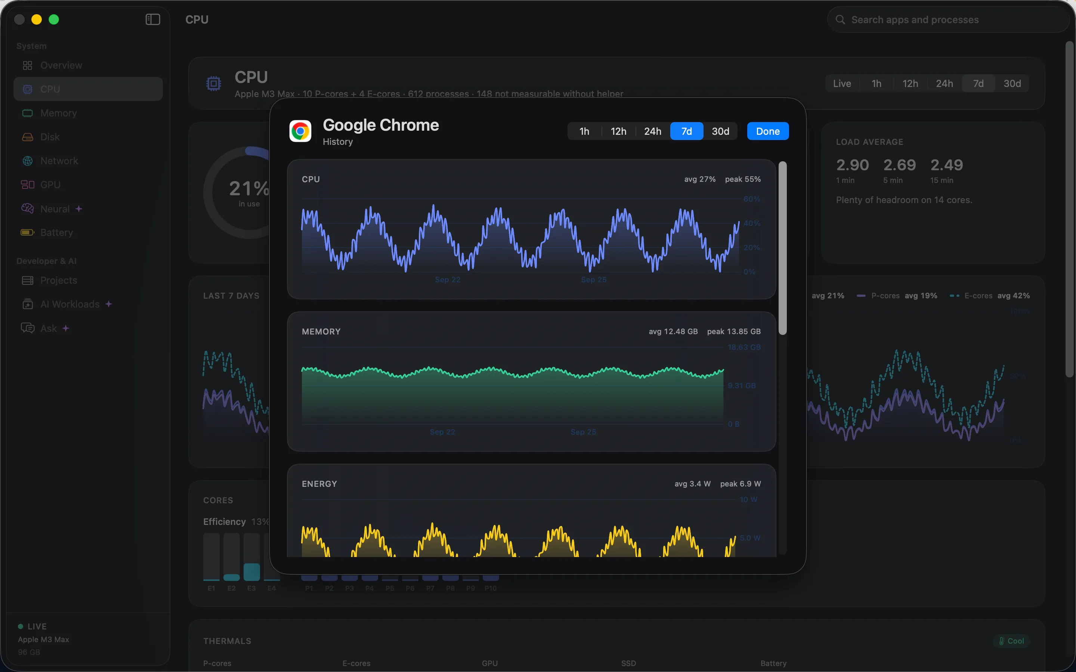Screen dimensions: 1076x672
Task: Click the green LIVE status dot
Action: coord(21,626)
